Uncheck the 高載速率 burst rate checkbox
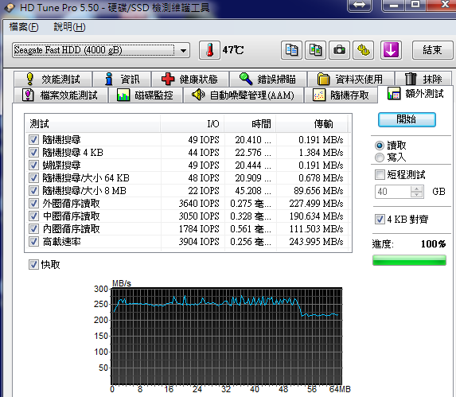Image resolution: width=456 pixels, height=397 pixels. click(x=33, y=242)
